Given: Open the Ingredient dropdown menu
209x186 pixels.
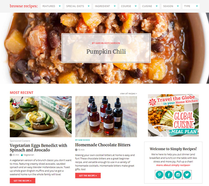Looking at the screenshot, I should [105, 6].
